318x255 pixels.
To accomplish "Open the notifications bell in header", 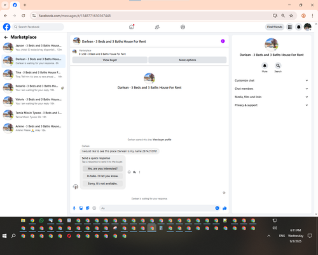I will pos(298,27).
